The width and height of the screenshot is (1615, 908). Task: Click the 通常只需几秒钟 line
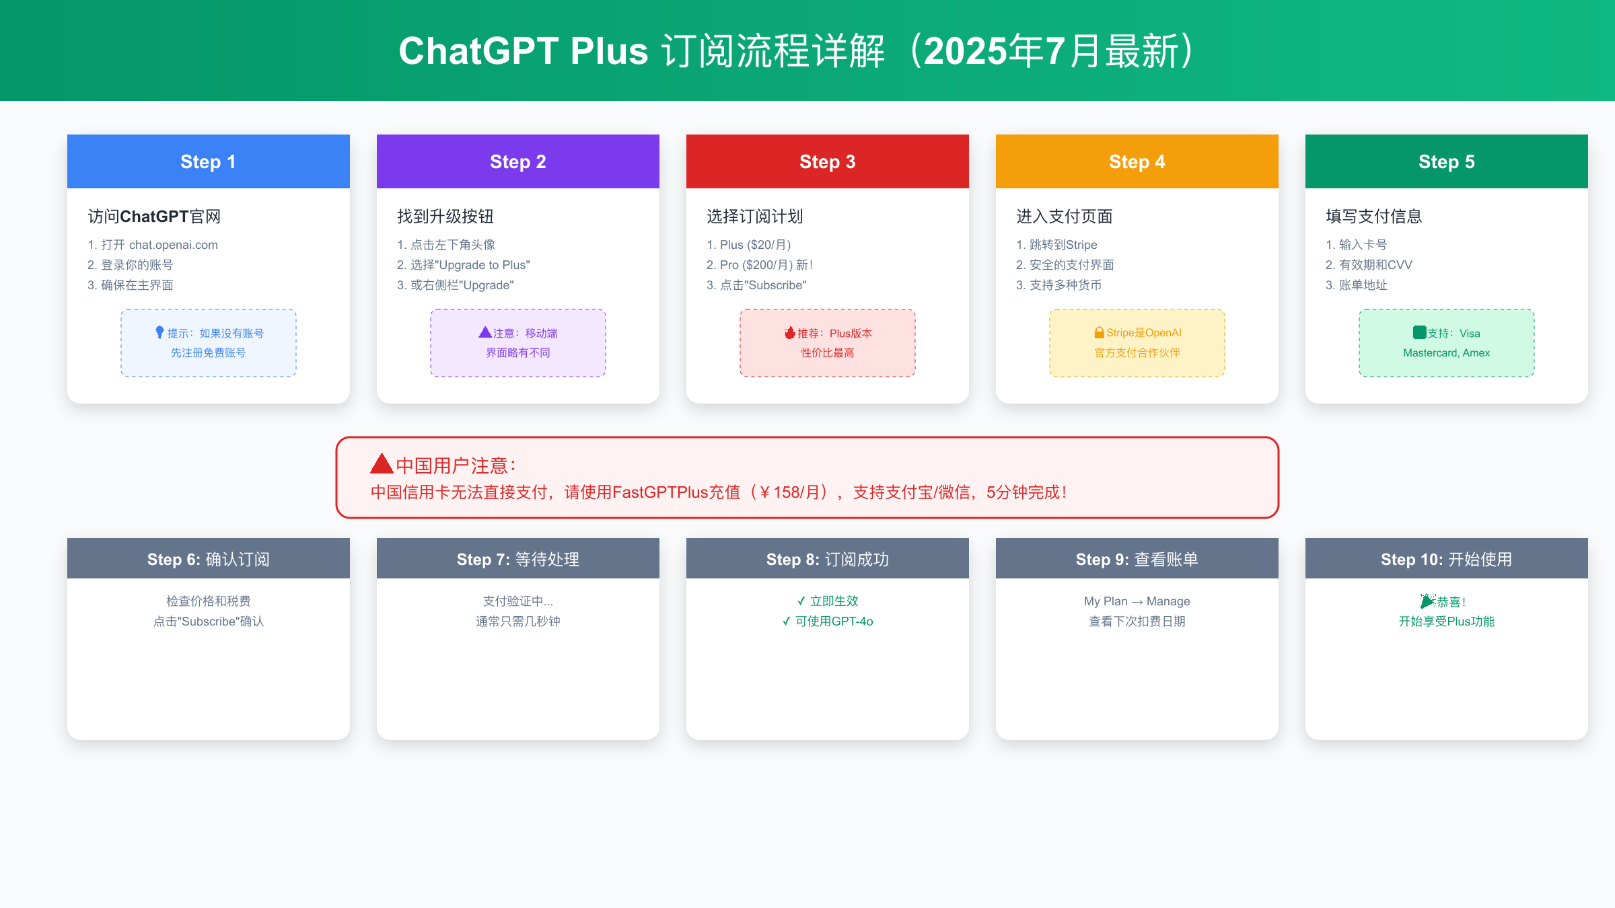[518, 621]
